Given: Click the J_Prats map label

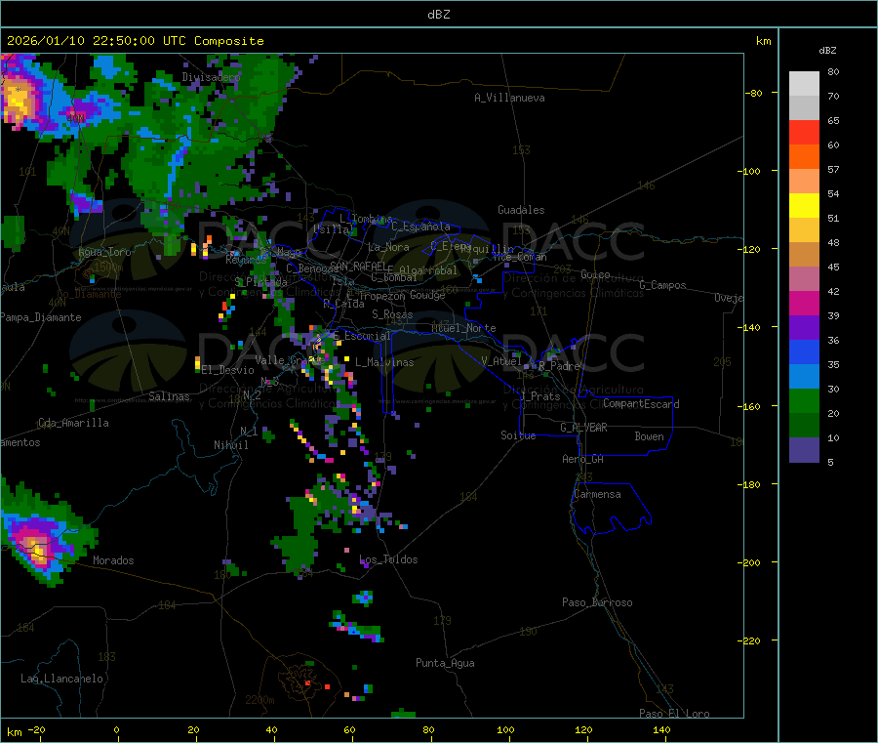Looking at the screenshot, I should 539,396.
